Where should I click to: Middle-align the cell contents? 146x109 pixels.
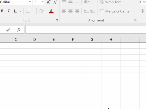70,2
